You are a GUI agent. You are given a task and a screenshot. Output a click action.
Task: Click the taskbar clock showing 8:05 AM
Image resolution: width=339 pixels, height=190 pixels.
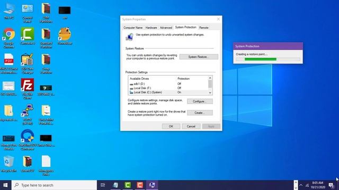[x=318, y=185]
